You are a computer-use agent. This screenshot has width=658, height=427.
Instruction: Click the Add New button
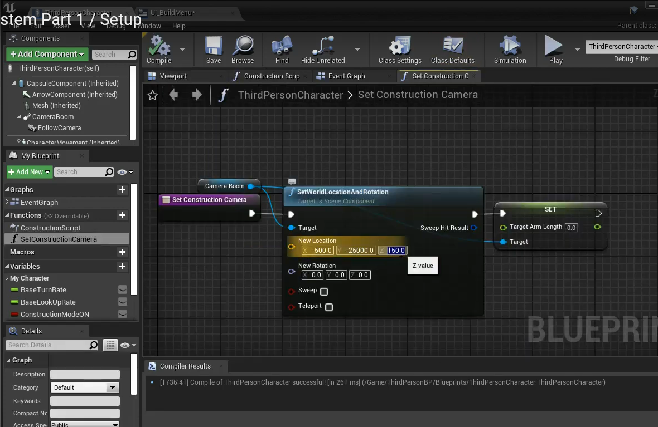point(30,172)
